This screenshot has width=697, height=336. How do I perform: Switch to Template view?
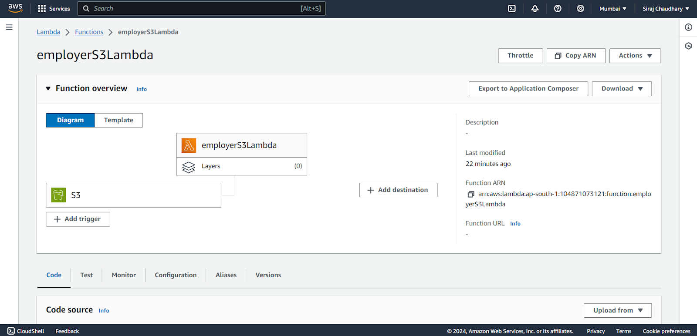click(x=118, y=120)
